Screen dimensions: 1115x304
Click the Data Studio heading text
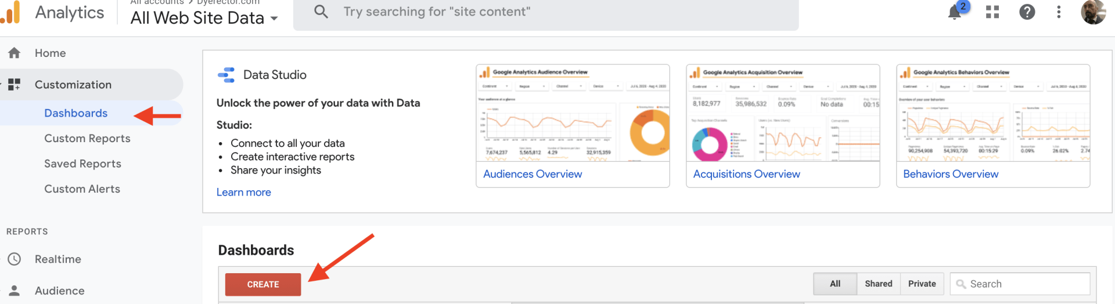[x=275, y=75]
